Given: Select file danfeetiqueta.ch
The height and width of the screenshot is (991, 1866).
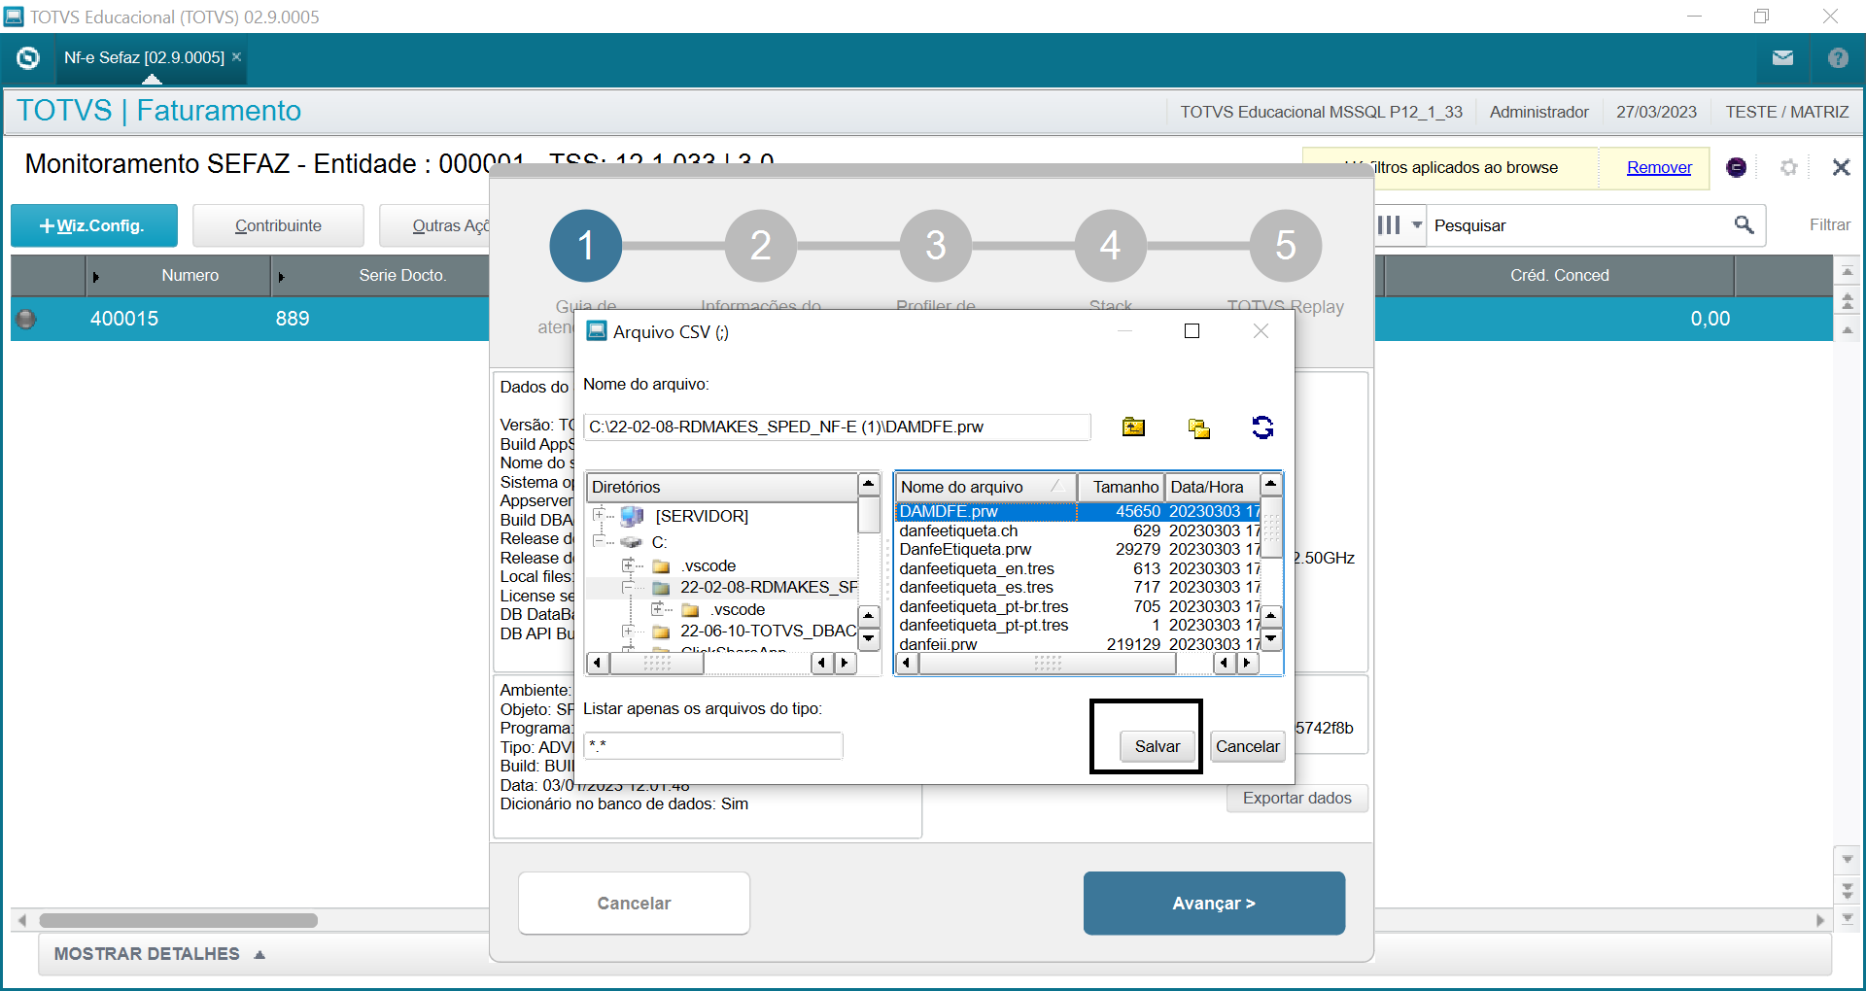Looking at the screenshot, I should pos(1078,531).
